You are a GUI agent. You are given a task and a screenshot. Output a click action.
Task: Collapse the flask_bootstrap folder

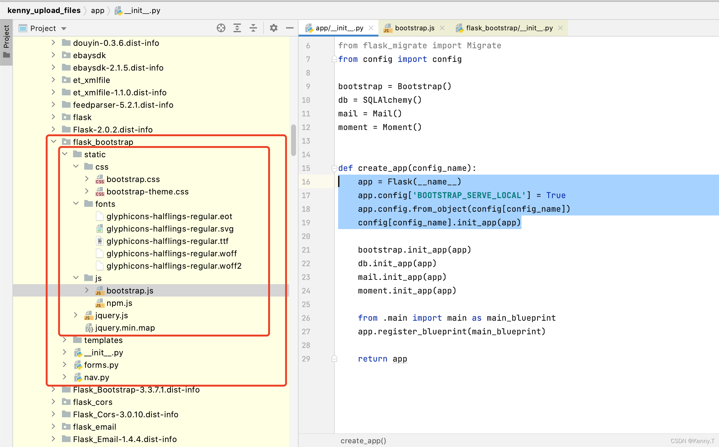54,142
